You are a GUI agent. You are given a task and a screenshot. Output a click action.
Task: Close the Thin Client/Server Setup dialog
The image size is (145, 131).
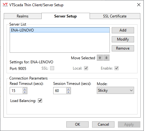[x=139, y=5]
